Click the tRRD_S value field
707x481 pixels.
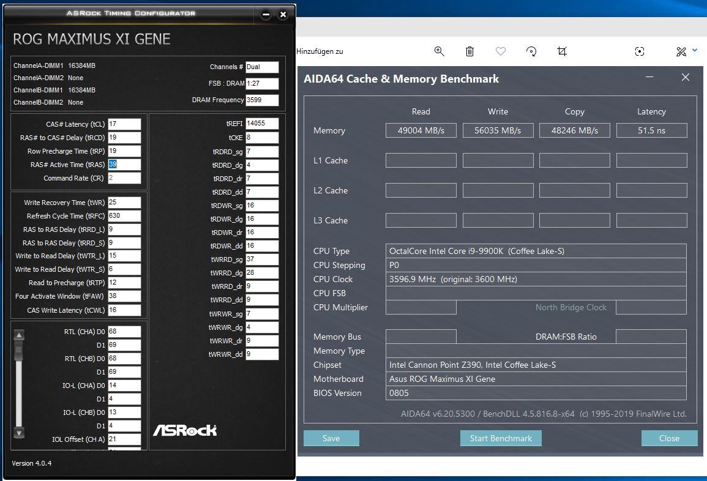124,242
